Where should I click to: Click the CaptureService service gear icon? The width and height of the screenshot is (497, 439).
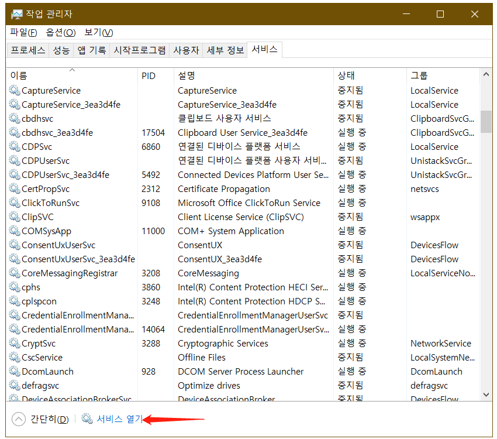click(x=14, y=90)
